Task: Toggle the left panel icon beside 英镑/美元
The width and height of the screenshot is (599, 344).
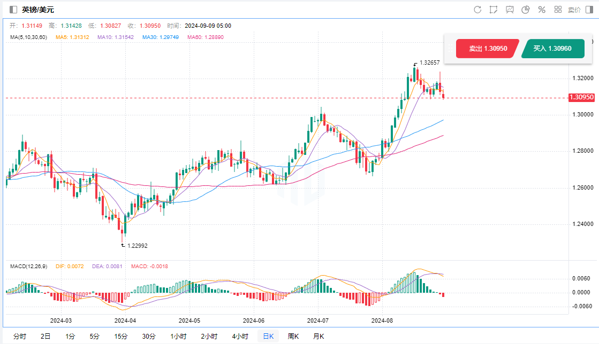Action: 13,10
